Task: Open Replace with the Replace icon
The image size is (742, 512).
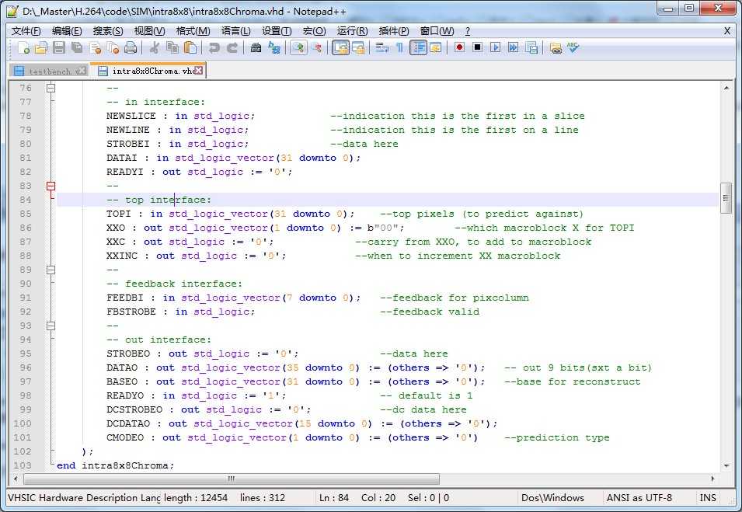Action: [x=274, y=47]
